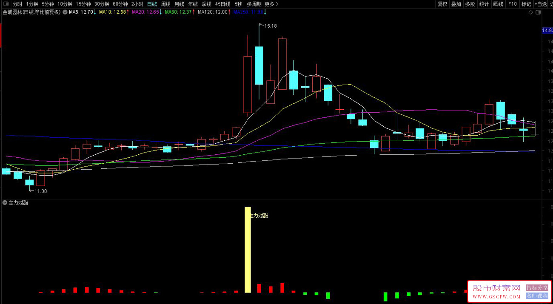The height and width of the screenshot is (304, 553).
Task: Expand the 更多 more periods menu
Action: (271, 4)
